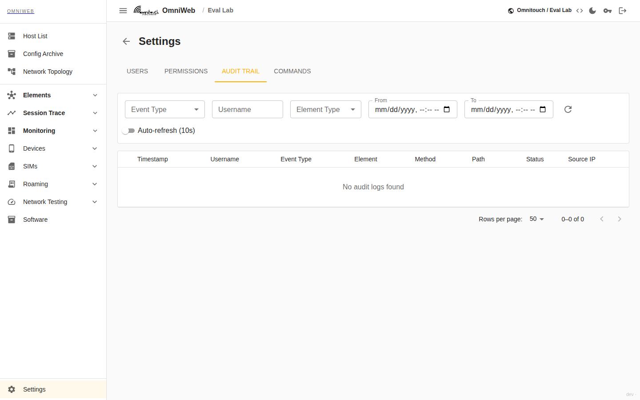The width and height of the screenshot is (640, 400).
Task: Open the From date calendar picker icon
Action: click(x=447, y=109)
